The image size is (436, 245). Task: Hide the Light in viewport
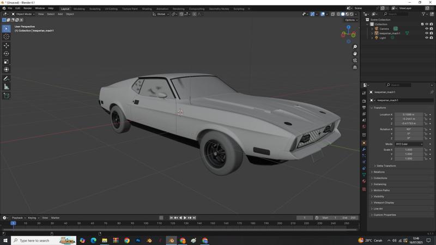tap(427, 38)
